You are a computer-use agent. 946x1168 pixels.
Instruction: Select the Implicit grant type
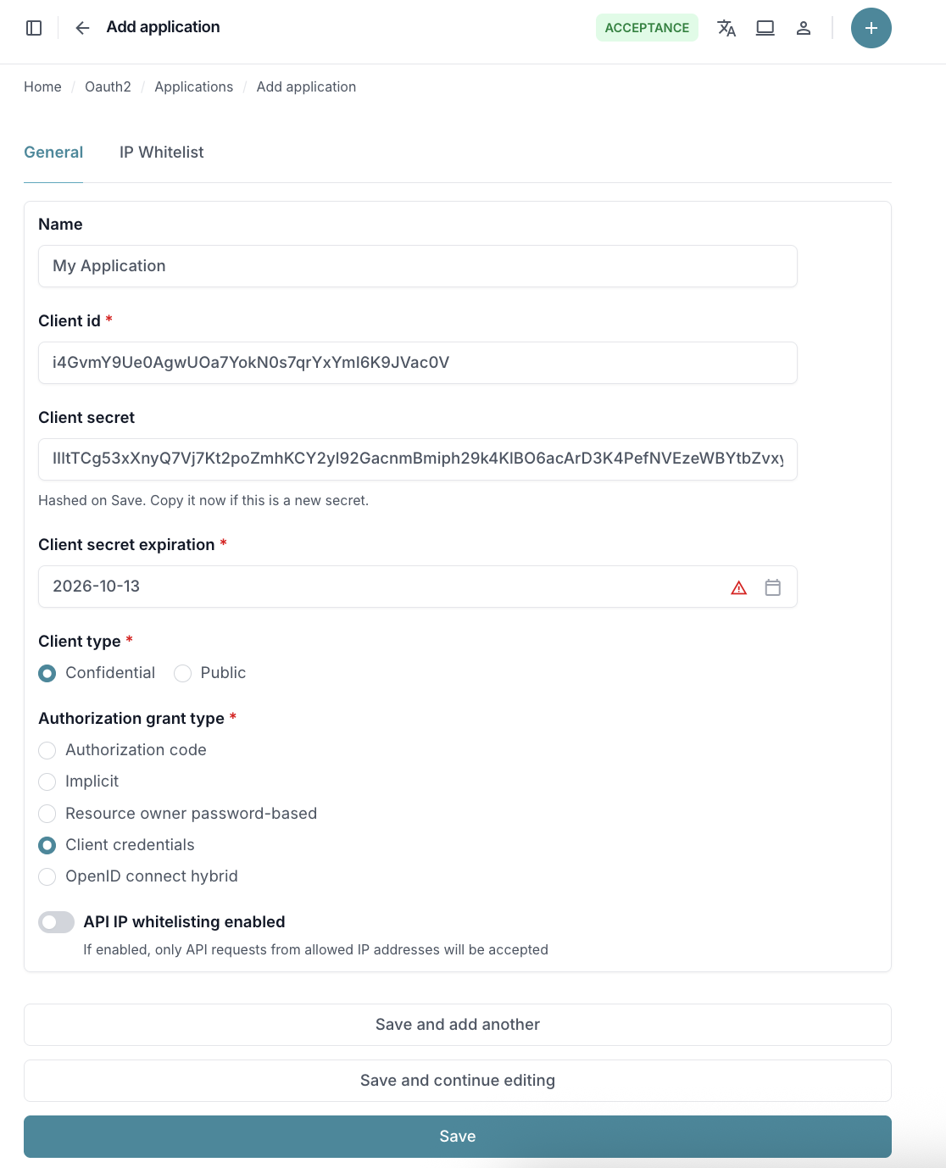coord(47,781)
